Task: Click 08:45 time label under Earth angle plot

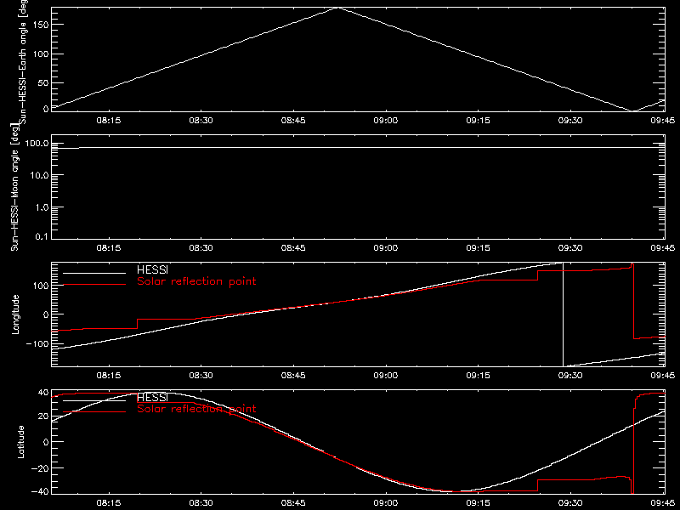Action: pyautogui.click(x=293, y=121)
